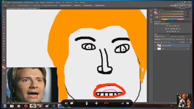The height and width of the screenshot is (109, 194).
Task: Select the Crop tool
Action: point(4,22)
